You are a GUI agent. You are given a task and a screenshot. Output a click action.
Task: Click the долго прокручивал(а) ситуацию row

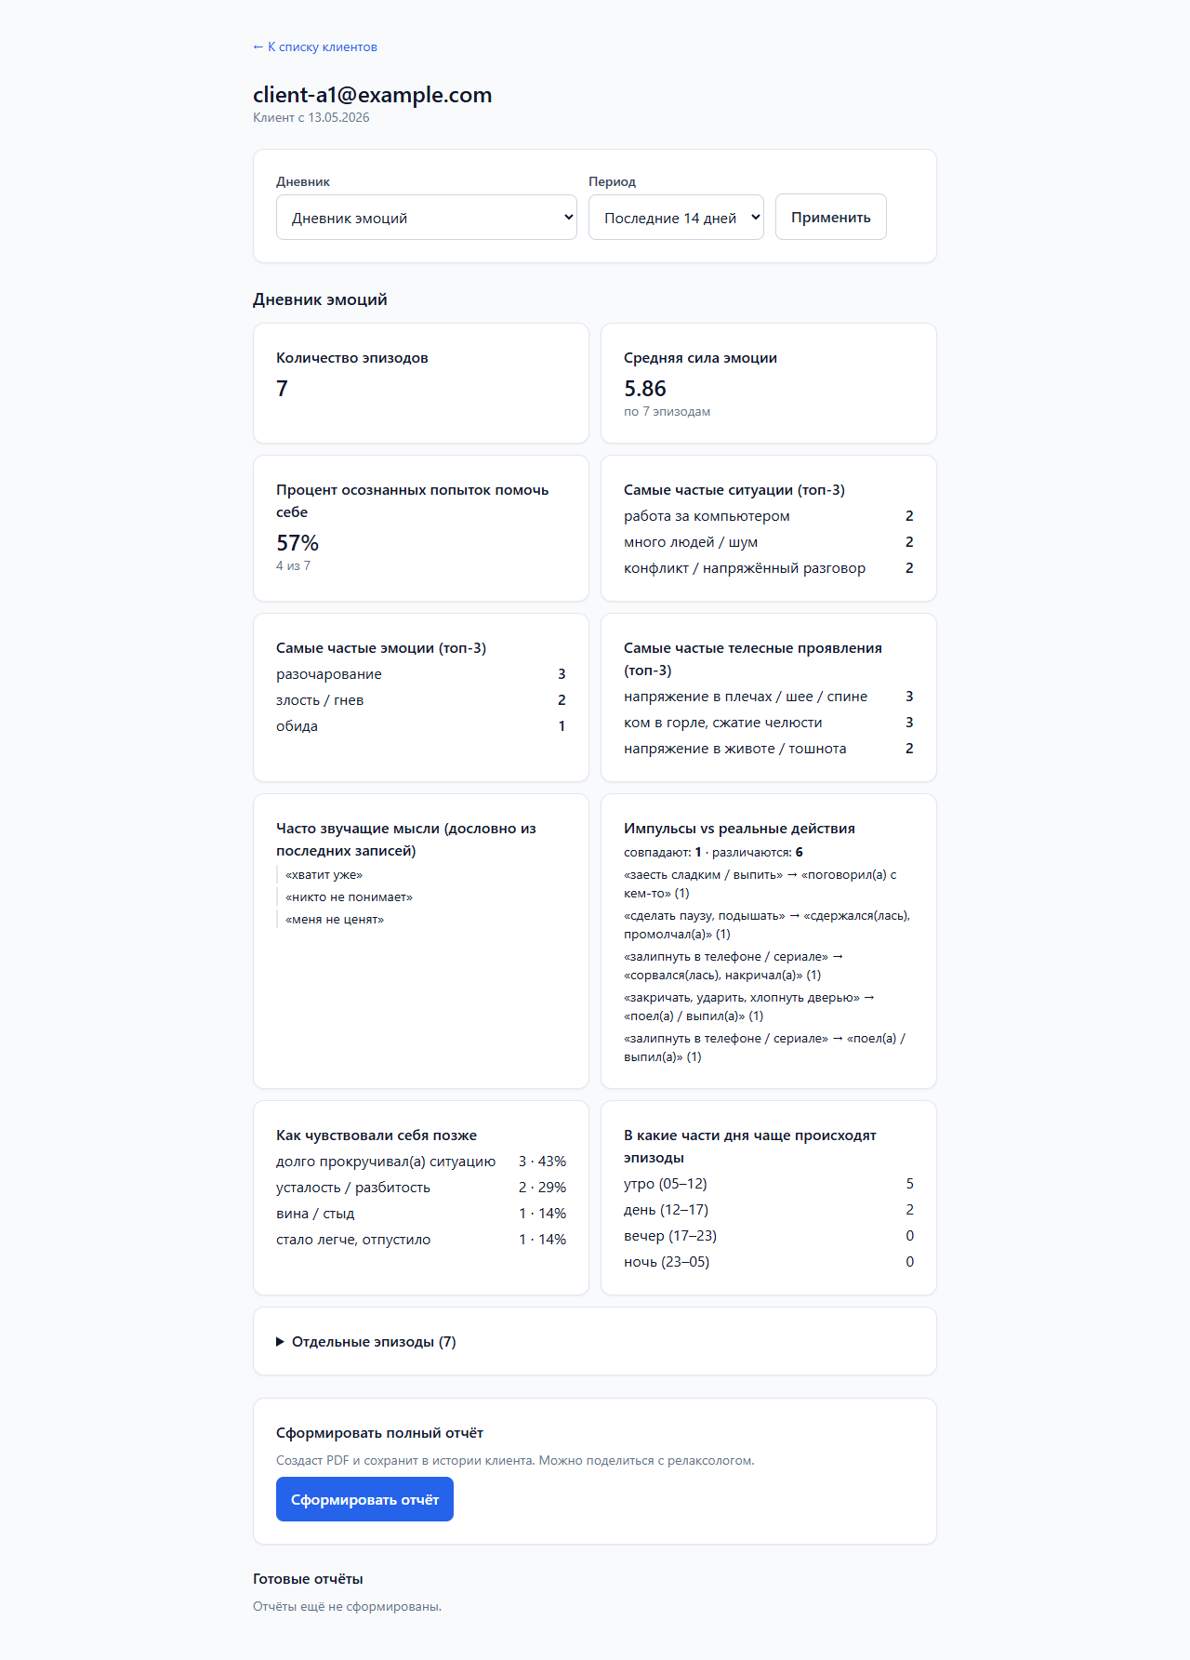coord(421,1162)
